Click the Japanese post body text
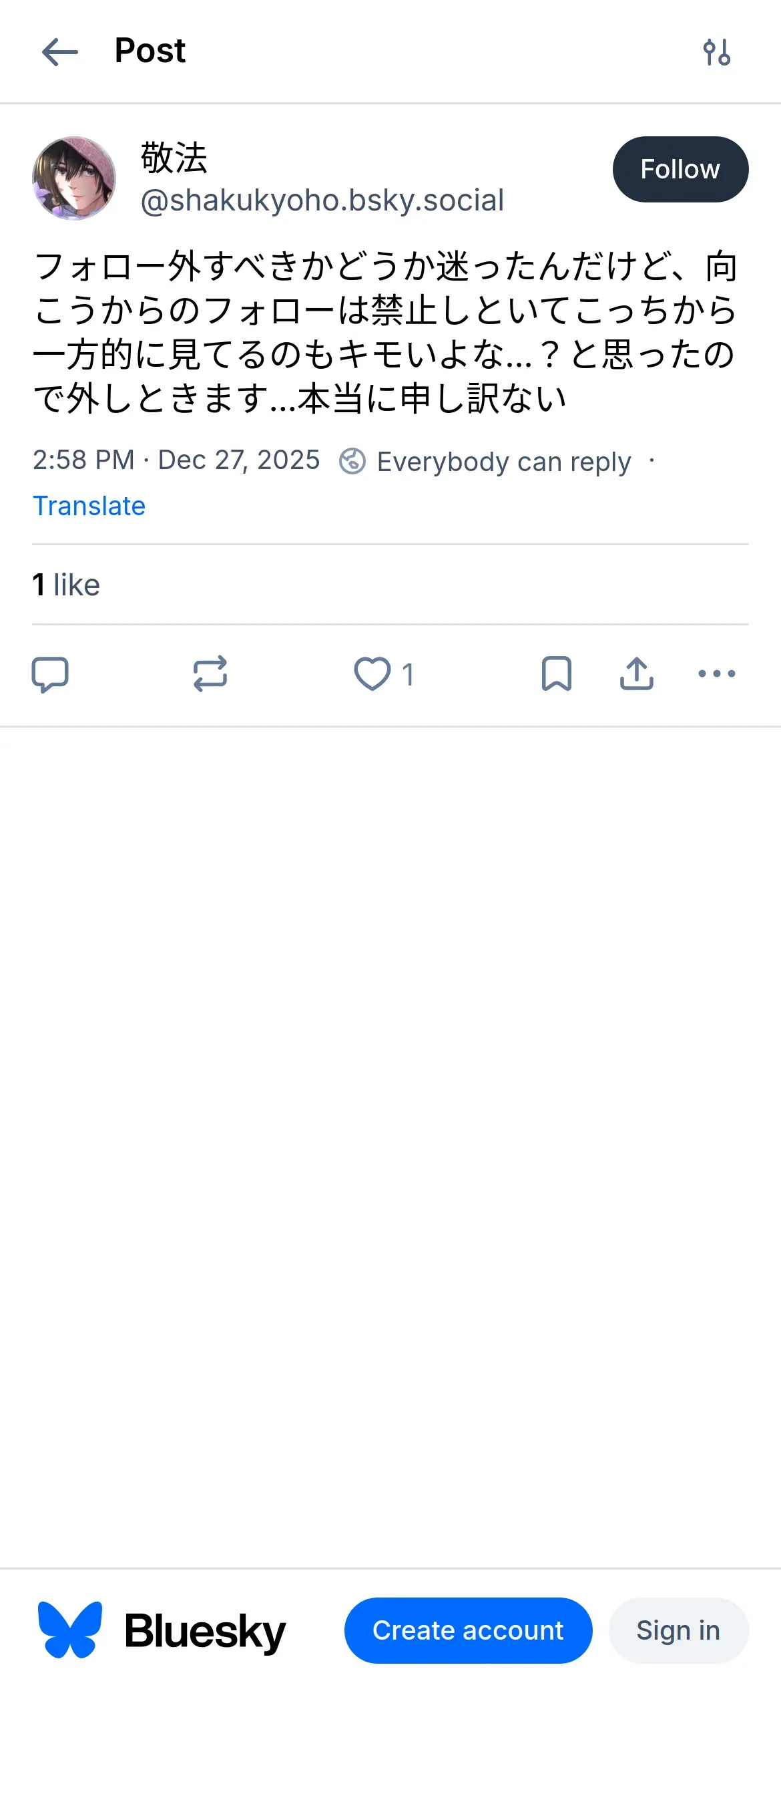 [x=384, y=333]
